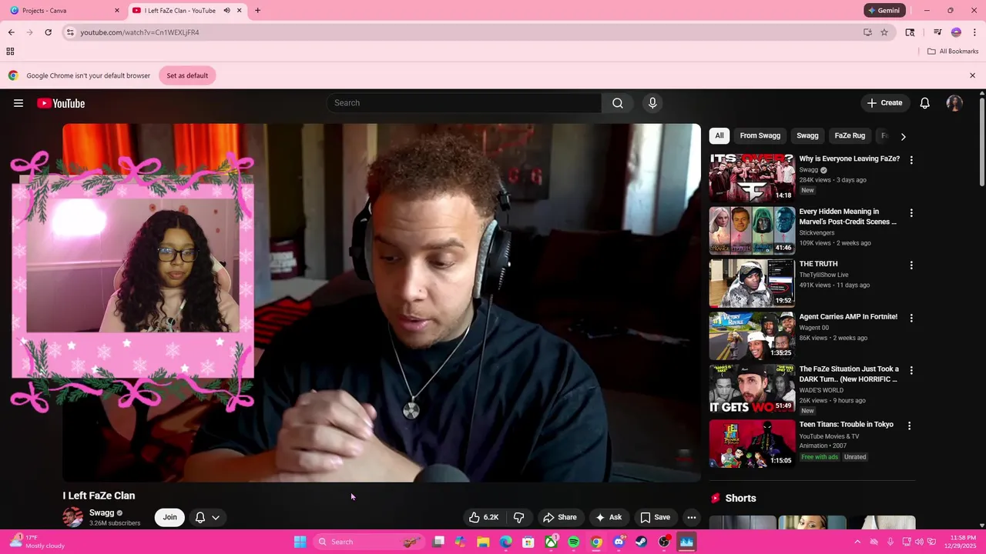Viewport: 986px width, 554px height.
Task: Open 'THE TRUTH' video thumbnail
Action: coord(752,282)
